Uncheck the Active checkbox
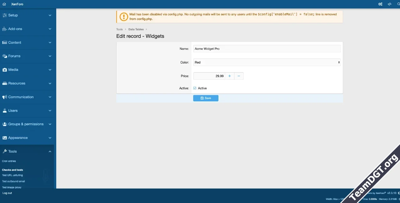Image resolution: width=400 pixels, height=203 pixels. point(195,88)
